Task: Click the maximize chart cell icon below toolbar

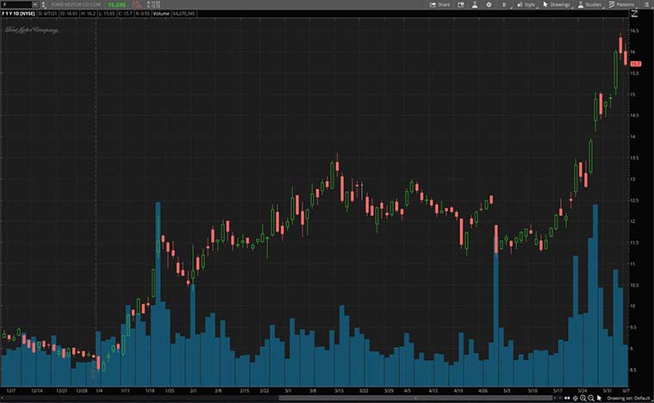Action: [x=634, y=14]
